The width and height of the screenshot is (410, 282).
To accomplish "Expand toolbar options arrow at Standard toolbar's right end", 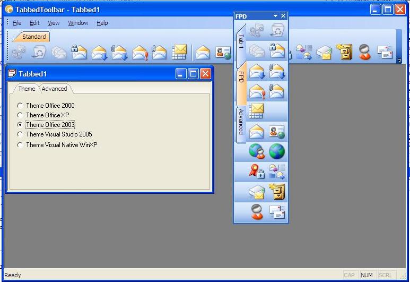I will [x=399, y=61].
